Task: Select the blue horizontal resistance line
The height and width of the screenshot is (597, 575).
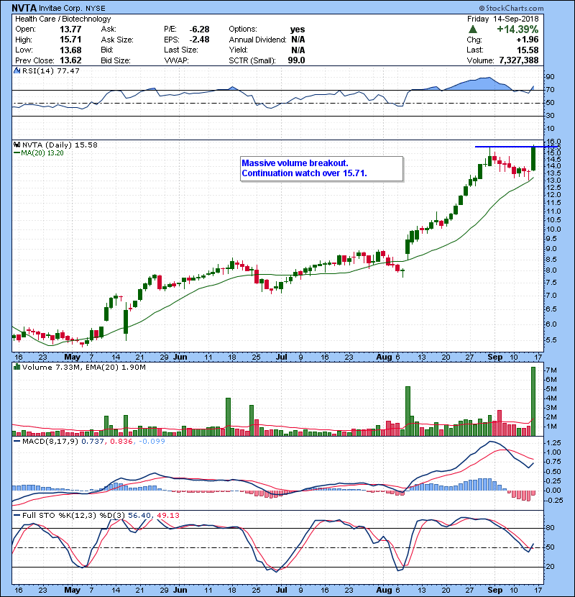Action: point(503,147)
